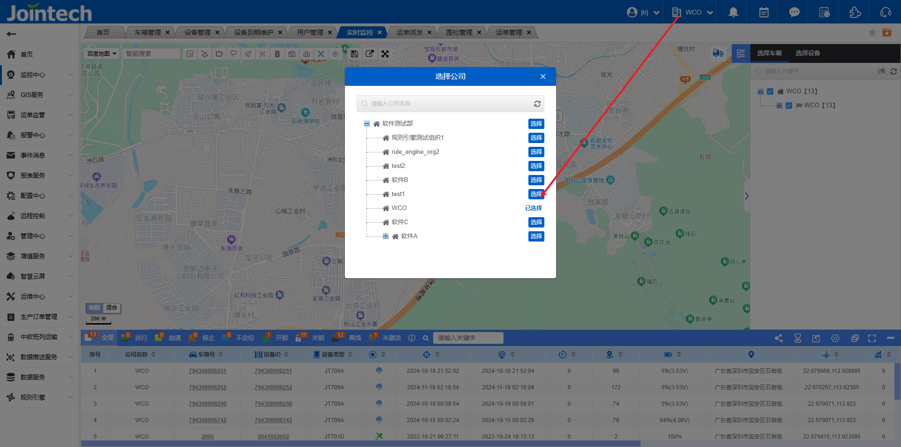The height and width of the screenshot is (447, 901).
Task: Switch the map to 混合 hybrid view
Action: (x=112, y=308)
